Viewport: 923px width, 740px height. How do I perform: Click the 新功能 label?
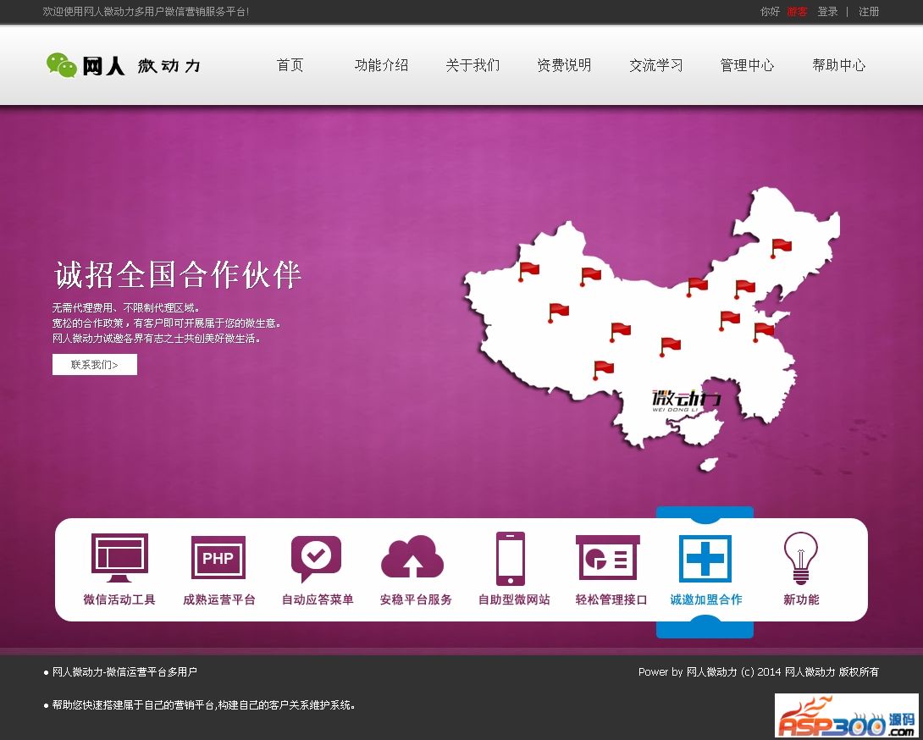[800, 599]
